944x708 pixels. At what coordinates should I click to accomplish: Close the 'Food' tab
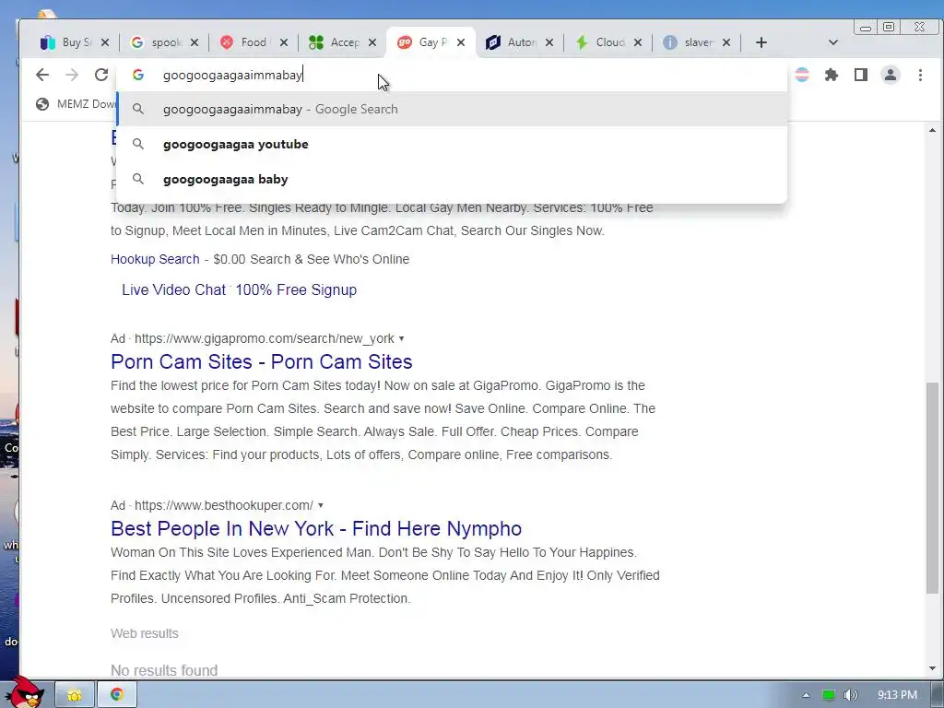(284, 42)
